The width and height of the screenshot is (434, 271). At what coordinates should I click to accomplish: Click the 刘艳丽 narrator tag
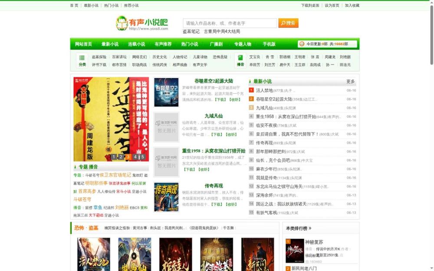[122, 207]
